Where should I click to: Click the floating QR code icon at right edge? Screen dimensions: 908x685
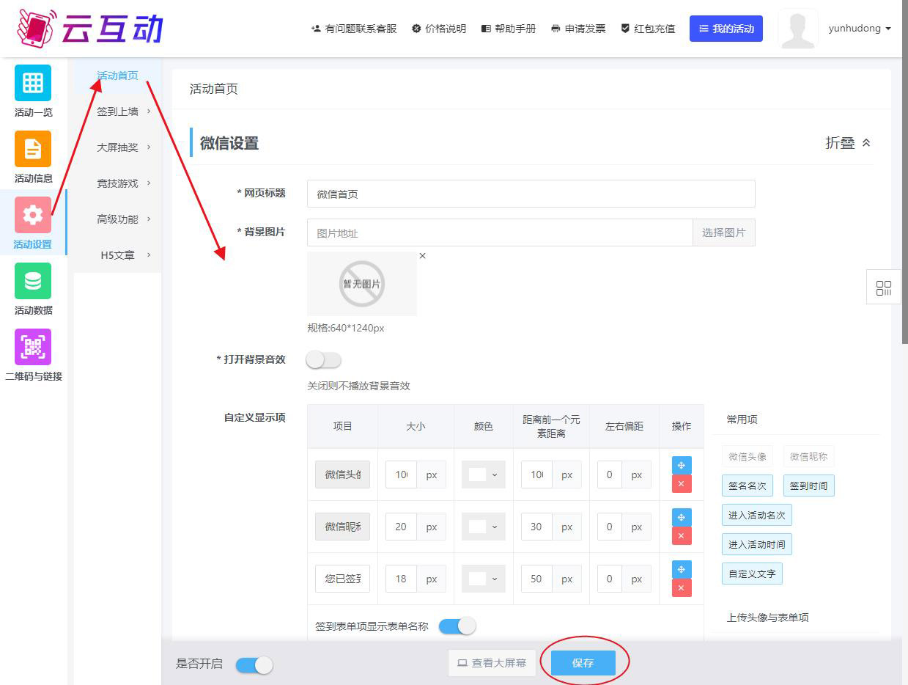point(884,287)
